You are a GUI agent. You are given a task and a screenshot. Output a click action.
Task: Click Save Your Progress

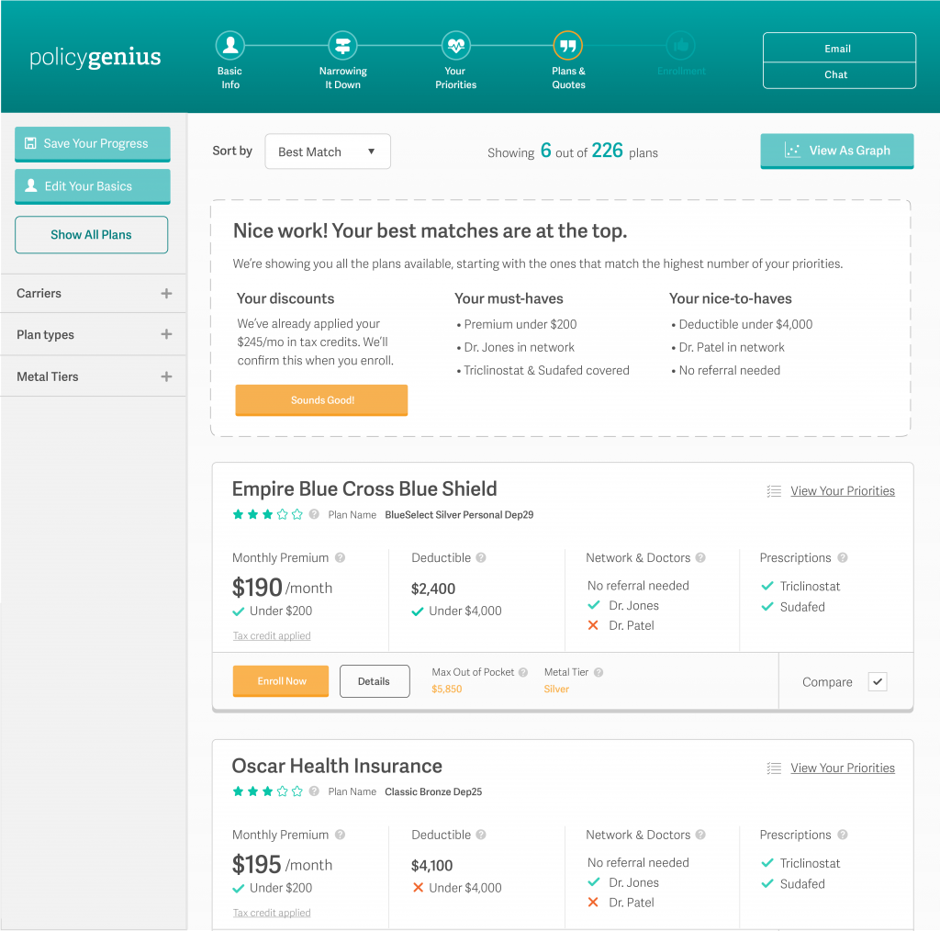pyautogui.click(x=93, y=144)
